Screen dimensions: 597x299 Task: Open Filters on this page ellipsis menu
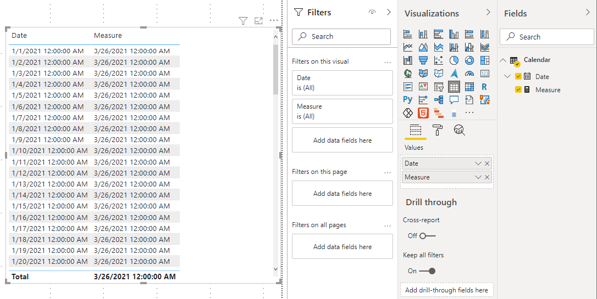[x=388, y=172]
